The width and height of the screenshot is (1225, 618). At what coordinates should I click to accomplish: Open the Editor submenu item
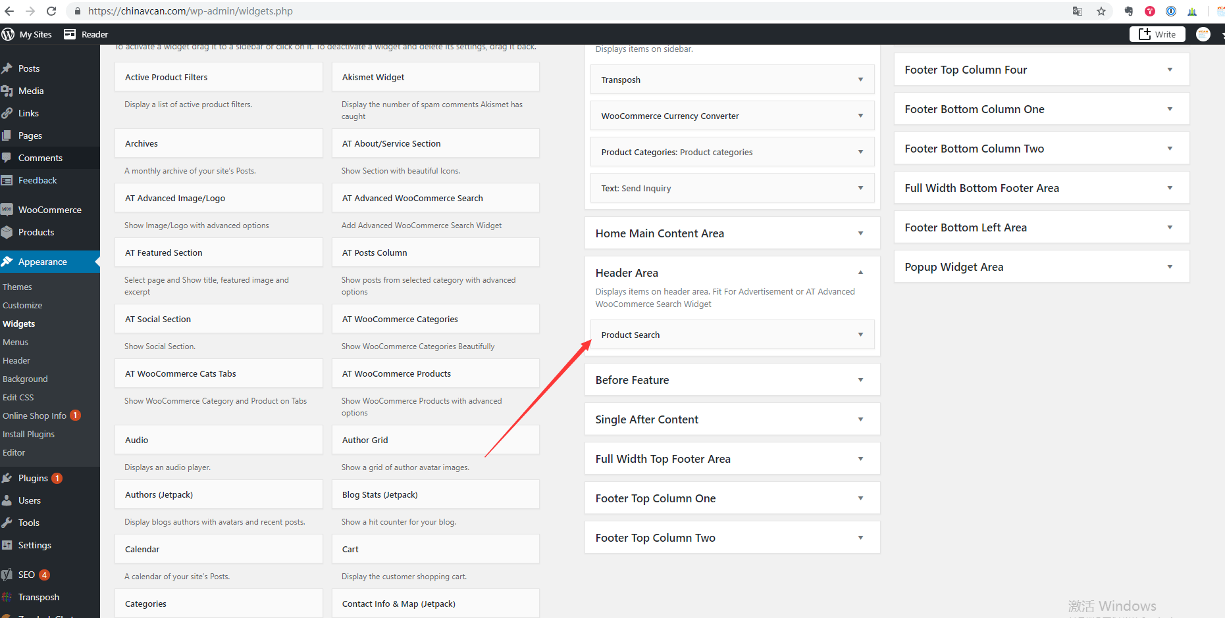[x=14, y=453]
